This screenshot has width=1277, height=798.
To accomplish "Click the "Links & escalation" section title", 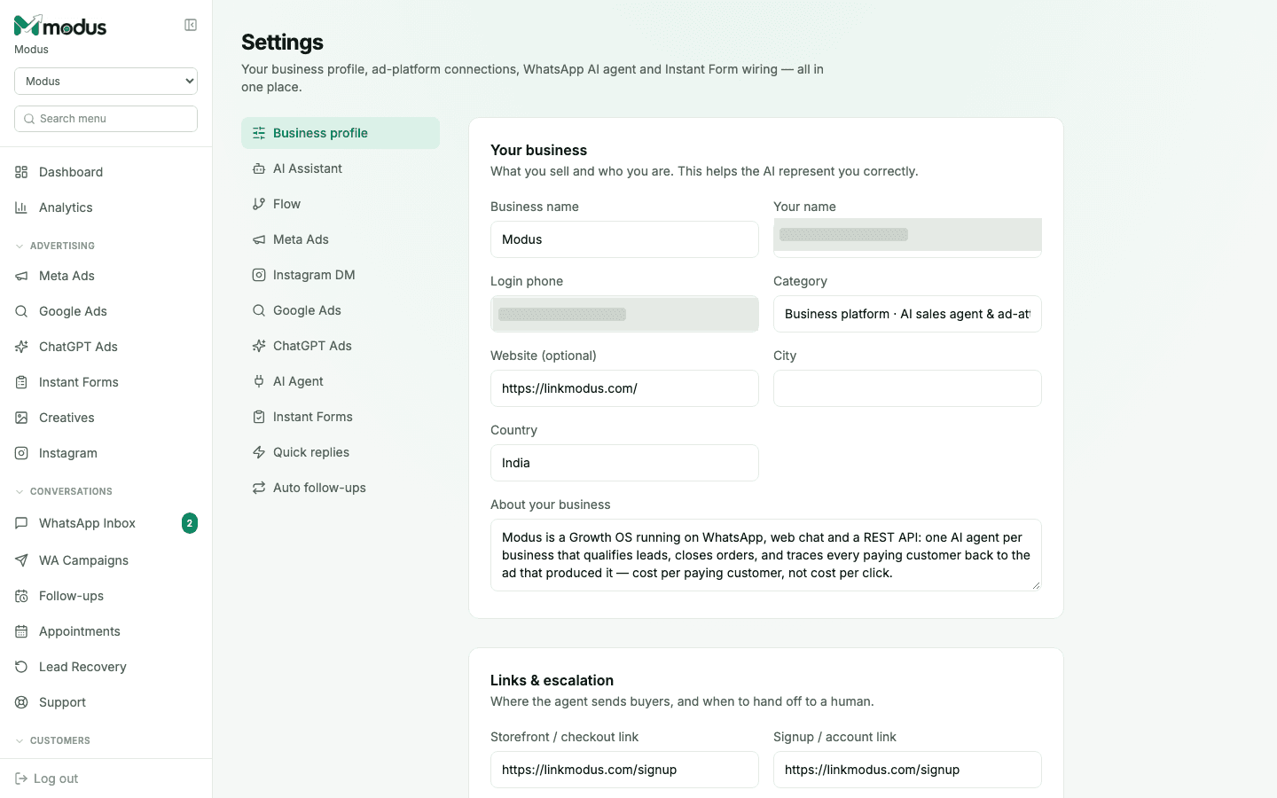I will (x=552, y=680).
